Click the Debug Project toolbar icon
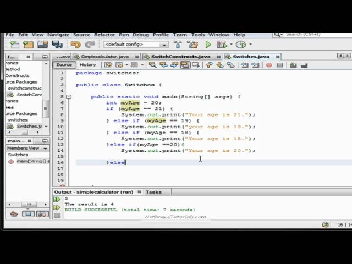This screenshot has width=352, height=264. click(222, 45)
